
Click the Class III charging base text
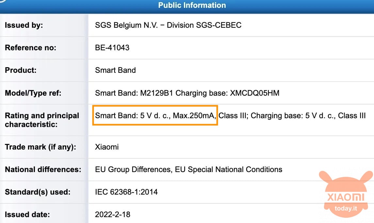[292, 116]
